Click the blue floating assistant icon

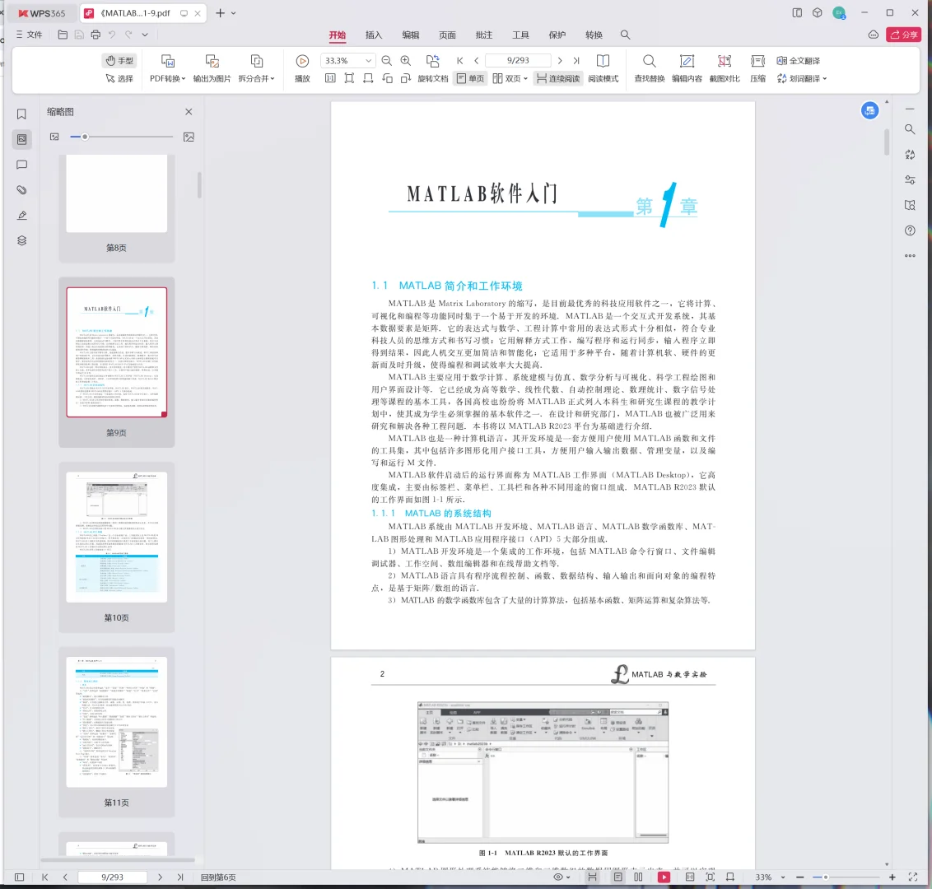(869, 110)
